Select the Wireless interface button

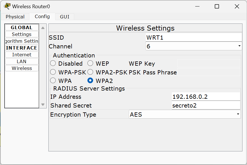coord(22,68)
